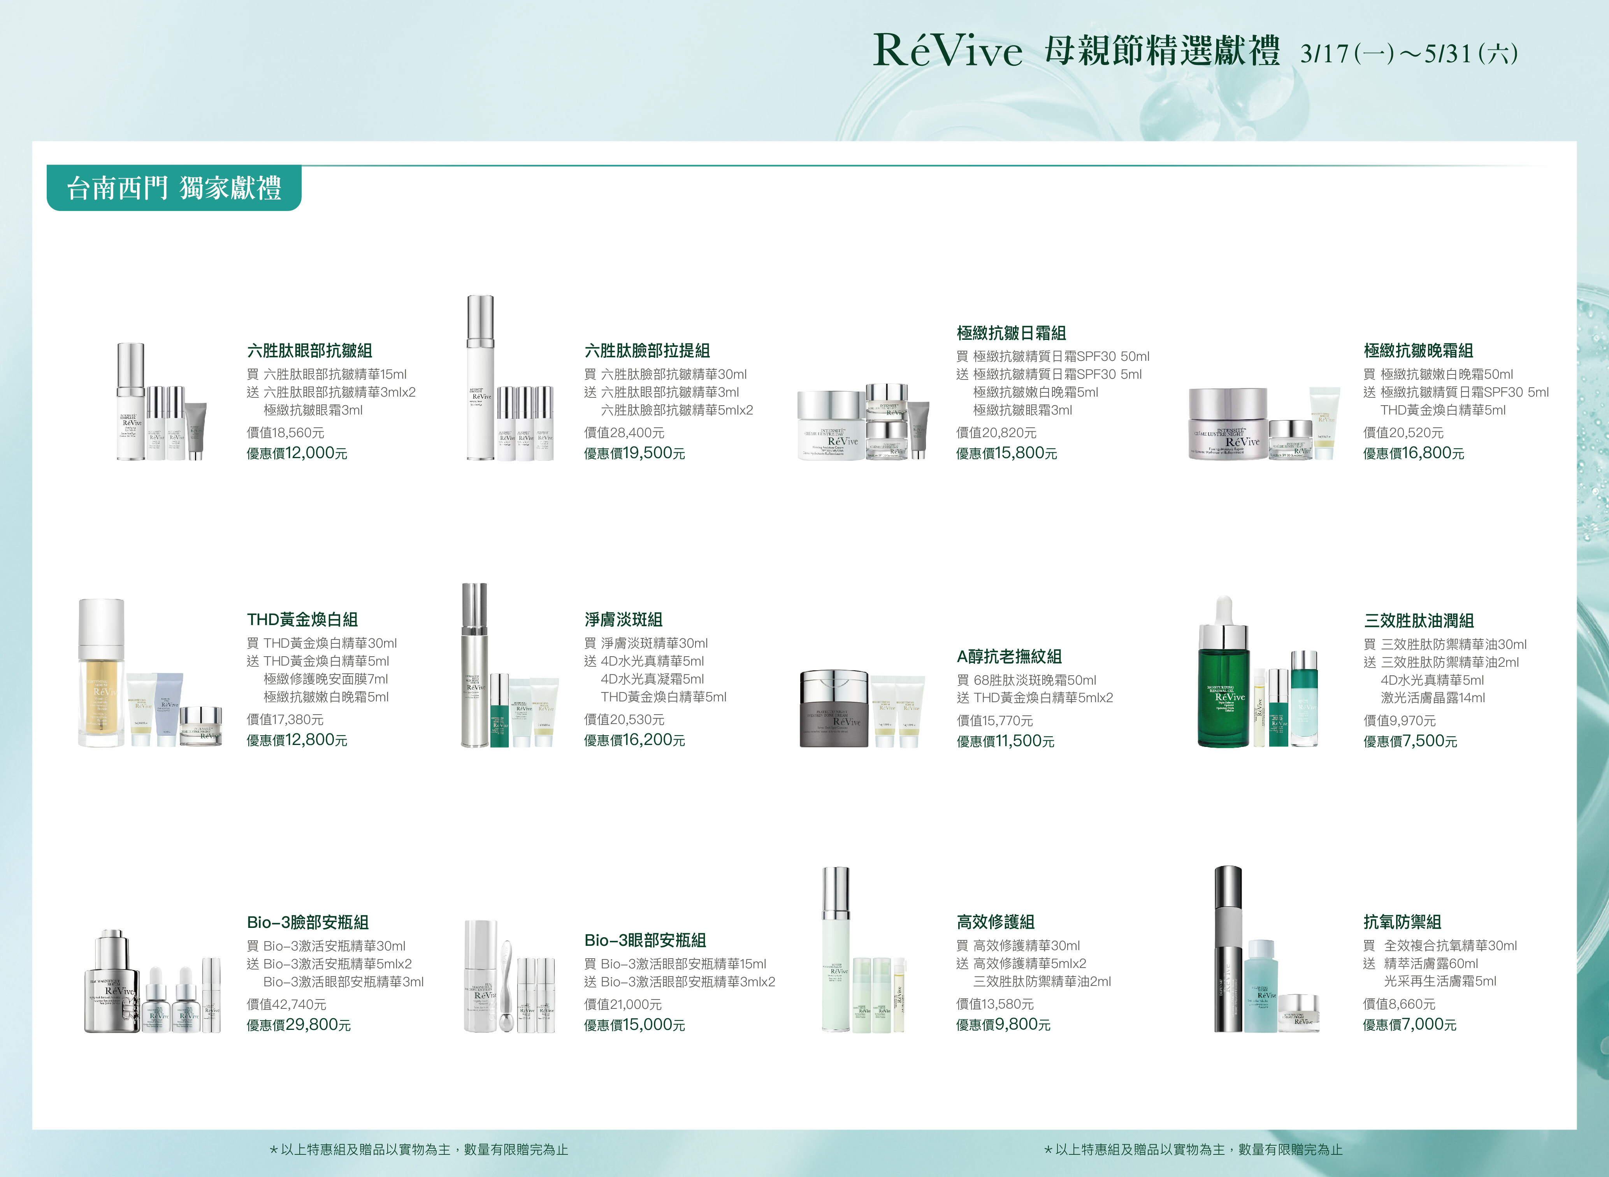Click the price 優惠價29,800元
Viewport: 1609px width, 1177px height.
tap(299, 1025)
